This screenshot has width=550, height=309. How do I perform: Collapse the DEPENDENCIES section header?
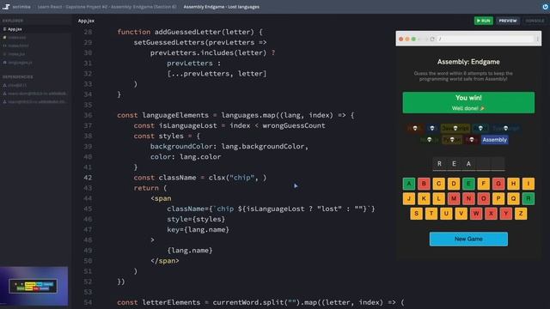[17, 76]
